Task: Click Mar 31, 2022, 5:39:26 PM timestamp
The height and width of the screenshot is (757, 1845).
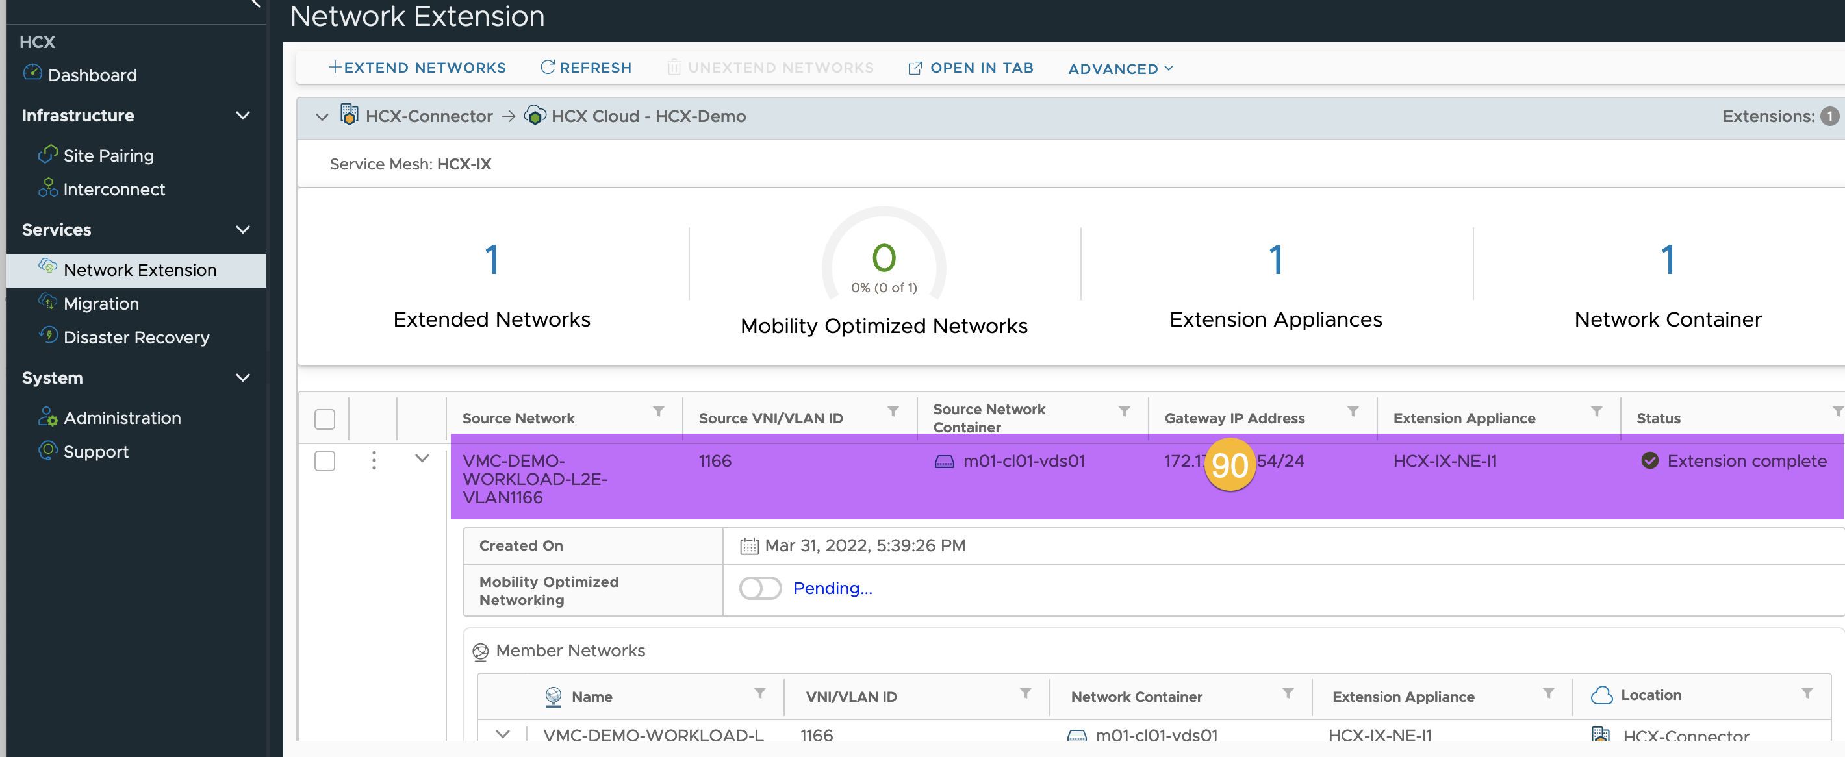Action: pyautogui.click(x=865, y=545)
